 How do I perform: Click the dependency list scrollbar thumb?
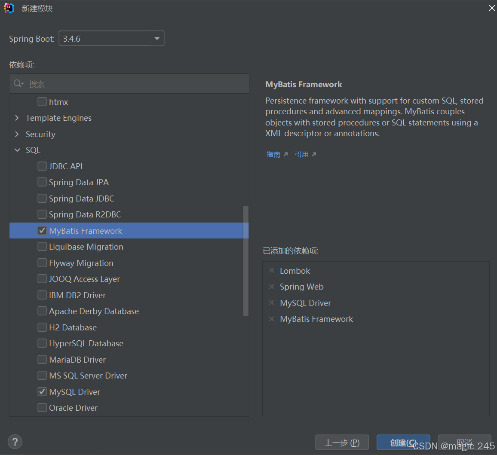coord(245,261)
